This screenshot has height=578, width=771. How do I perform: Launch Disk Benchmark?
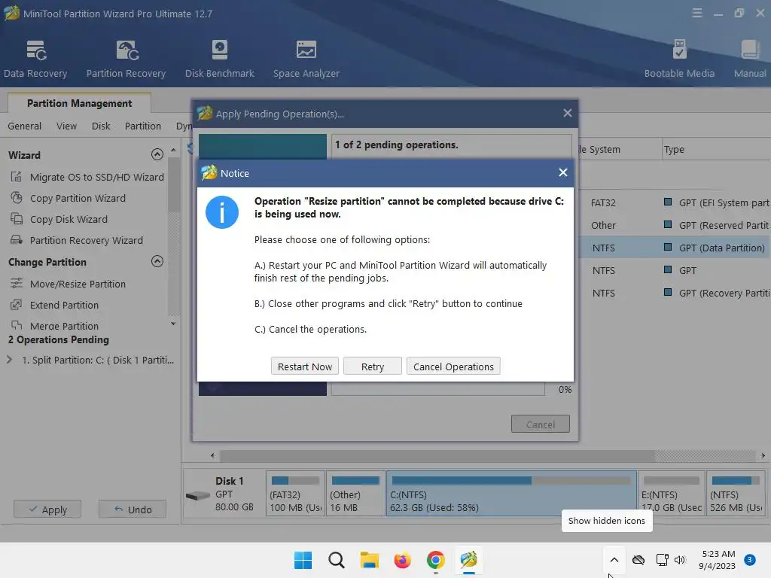(x=219, y=59)
